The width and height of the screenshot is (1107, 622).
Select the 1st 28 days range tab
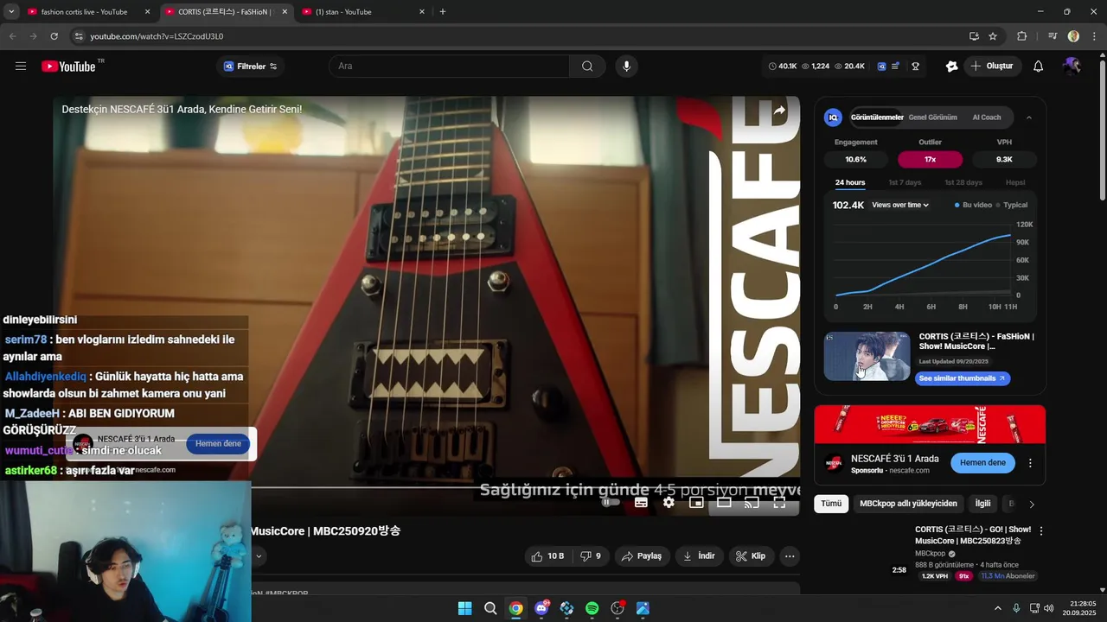coord(963,182)
